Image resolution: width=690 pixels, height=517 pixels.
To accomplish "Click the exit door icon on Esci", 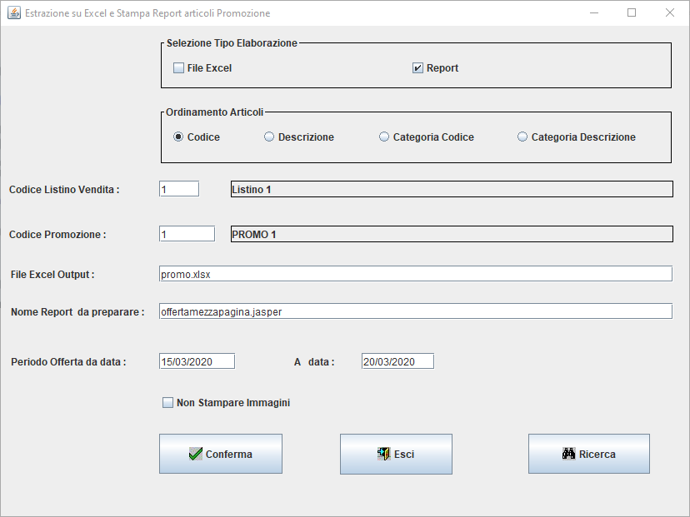I will click(x=384, y=455).
